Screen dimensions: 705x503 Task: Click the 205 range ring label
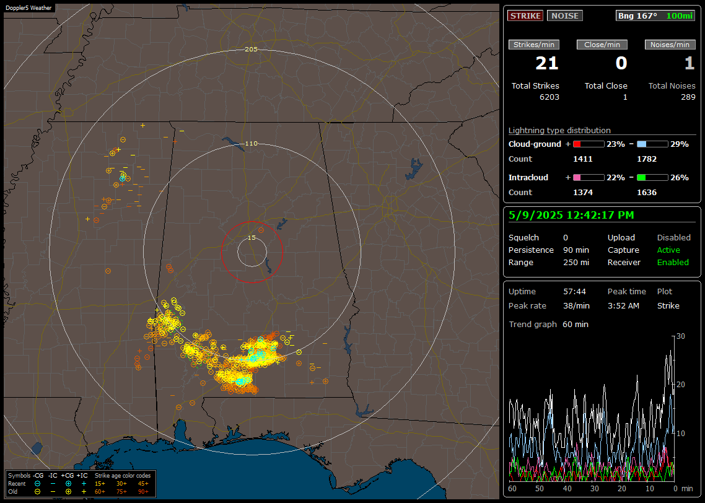[251, 50]
